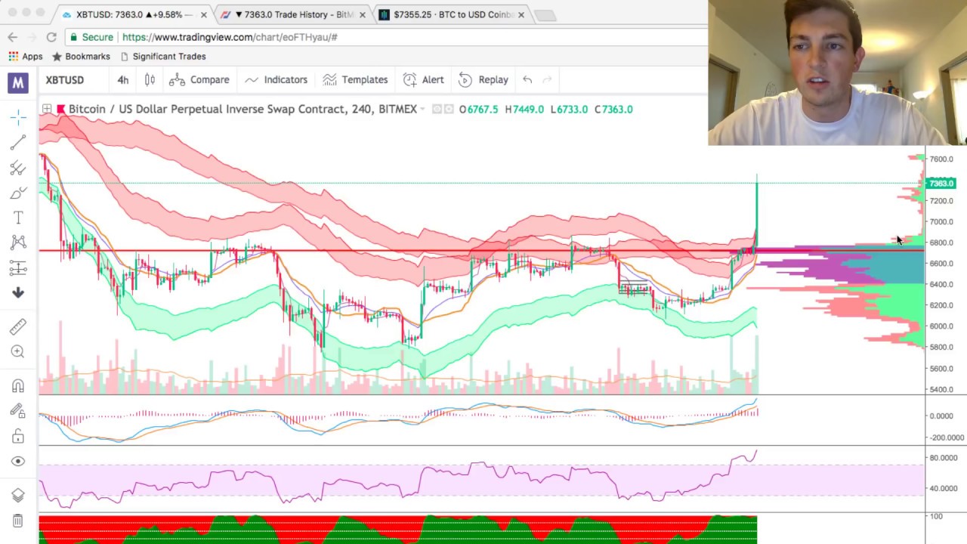Reload the page with browser refresh
The width and height of the screenshot is (967, 544).
pyautogui.click(x=51, y=37)
